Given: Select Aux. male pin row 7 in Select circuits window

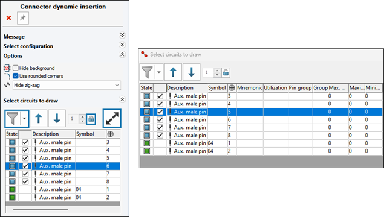Looking at the screenshot, I should (x=261, y=127).
